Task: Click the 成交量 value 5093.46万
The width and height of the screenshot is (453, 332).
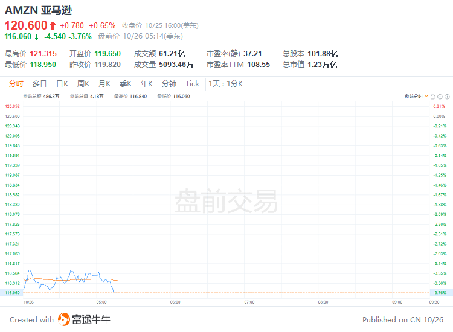Action: point(176,65)
